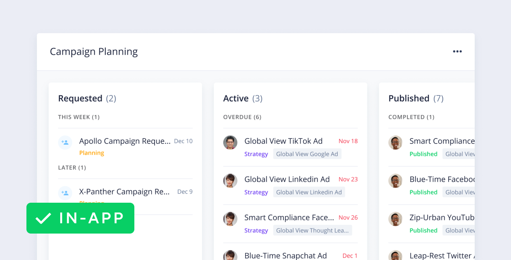Click the Global View Google Ad tag
The width and height of the screenshot is (511, 260).
307,154
